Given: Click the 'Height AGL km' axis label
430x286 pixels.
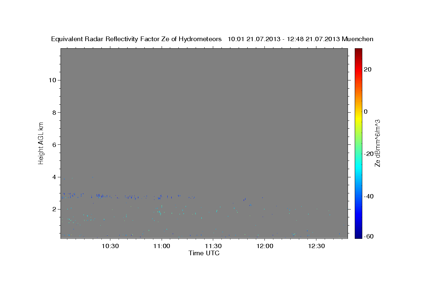Looking at the screenshot, I should pyautogui.click(x=41, y=143).
